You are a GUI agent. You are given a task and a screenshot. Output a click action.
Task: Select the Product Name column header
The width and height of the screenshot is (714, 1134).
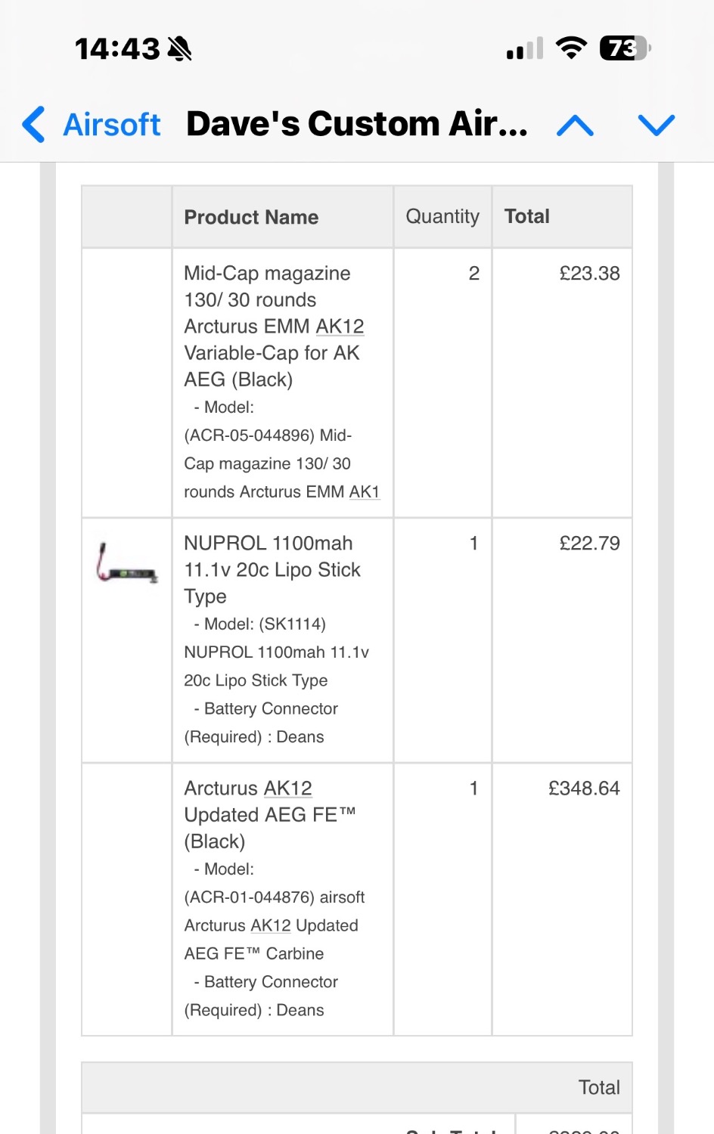(251, 218)
